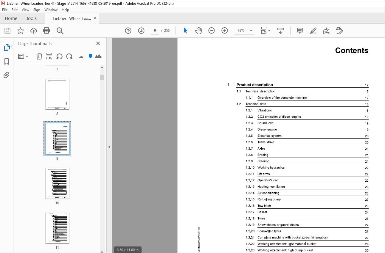Click thumbnails scrollbar up arrow
The image size is (385, 253).
[102, 68]
